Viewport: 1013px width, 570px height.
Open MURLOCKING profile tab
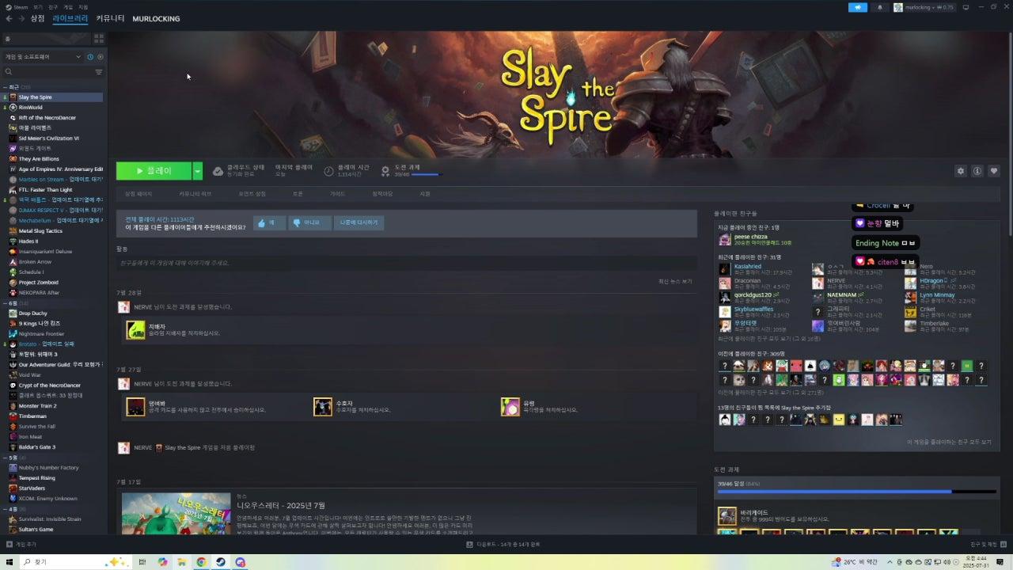pos(156,18)
